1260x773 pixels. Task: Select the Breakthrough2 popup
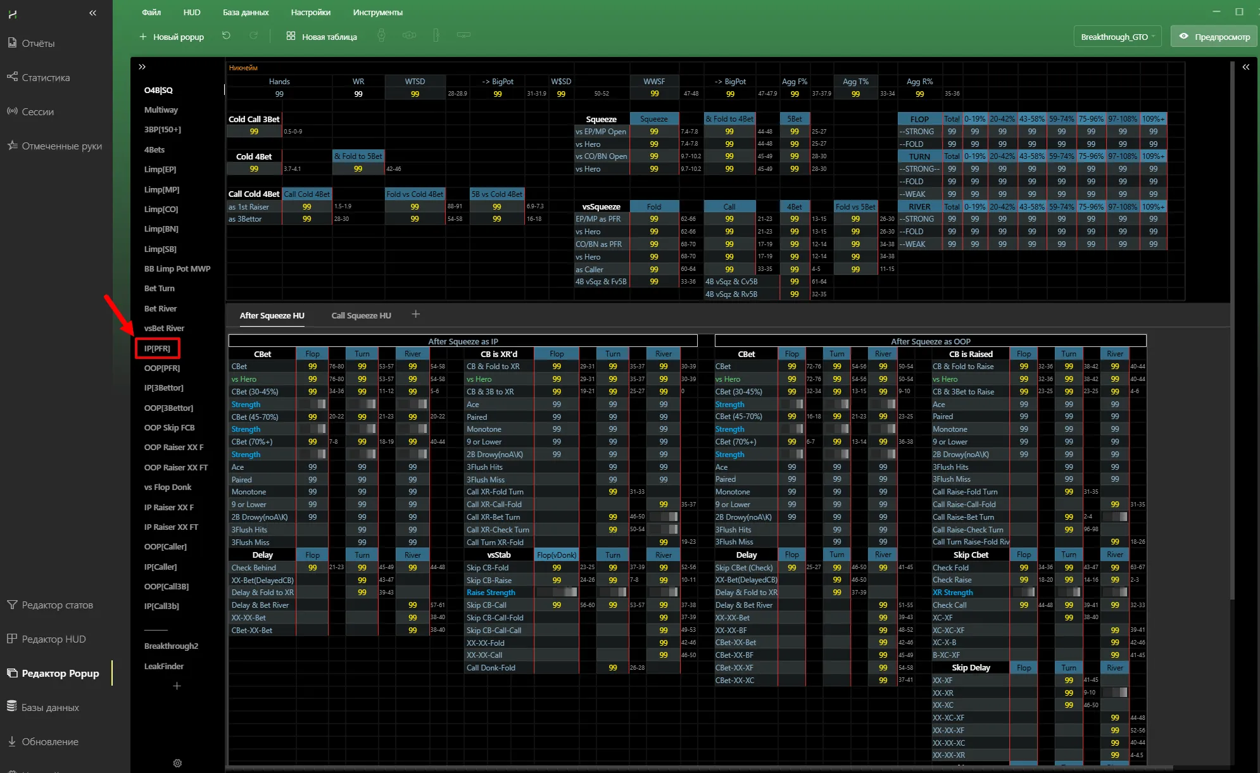coord(171,646)
